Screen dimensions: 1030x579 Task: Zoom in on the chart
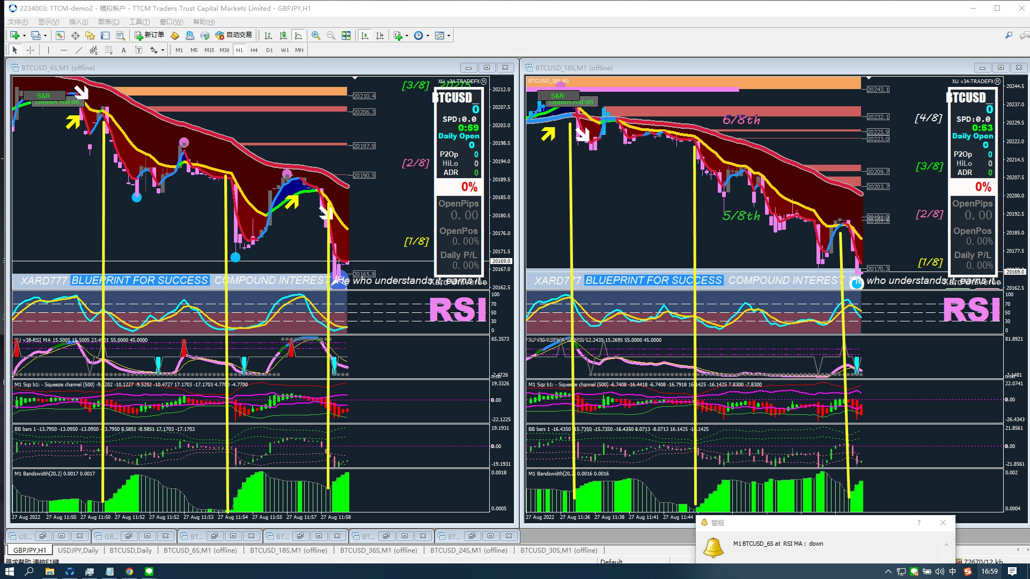pyautogui.click(x=316, y=35)
